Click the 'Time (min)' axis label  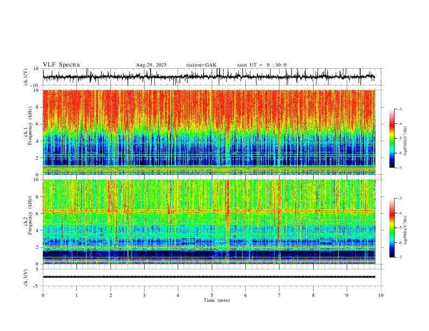217,300
